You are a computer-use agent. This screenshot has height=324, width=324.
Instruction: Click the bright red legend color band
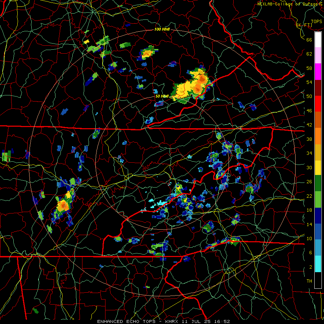(x=318, y=104)
